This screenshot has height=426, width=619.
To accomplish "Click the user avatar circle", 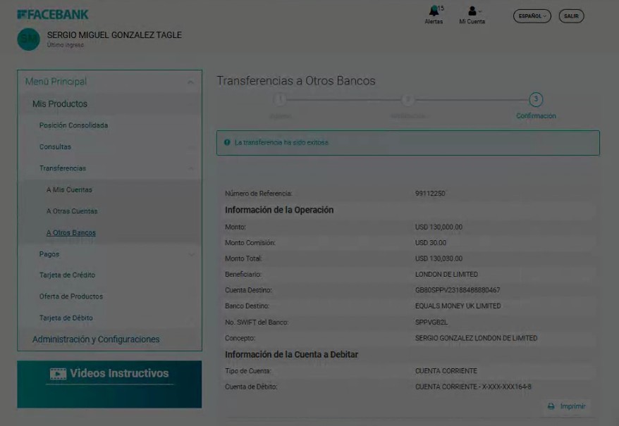I will (29, 39).
